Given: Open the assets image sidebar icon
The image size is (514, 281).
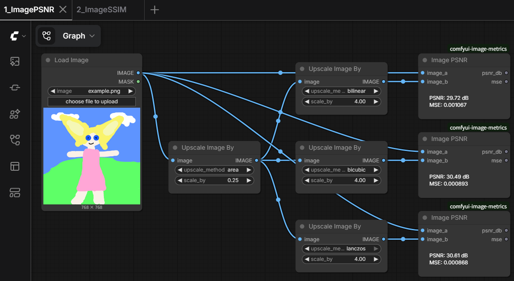Looking at the screenshot, I should click(15, 61).
